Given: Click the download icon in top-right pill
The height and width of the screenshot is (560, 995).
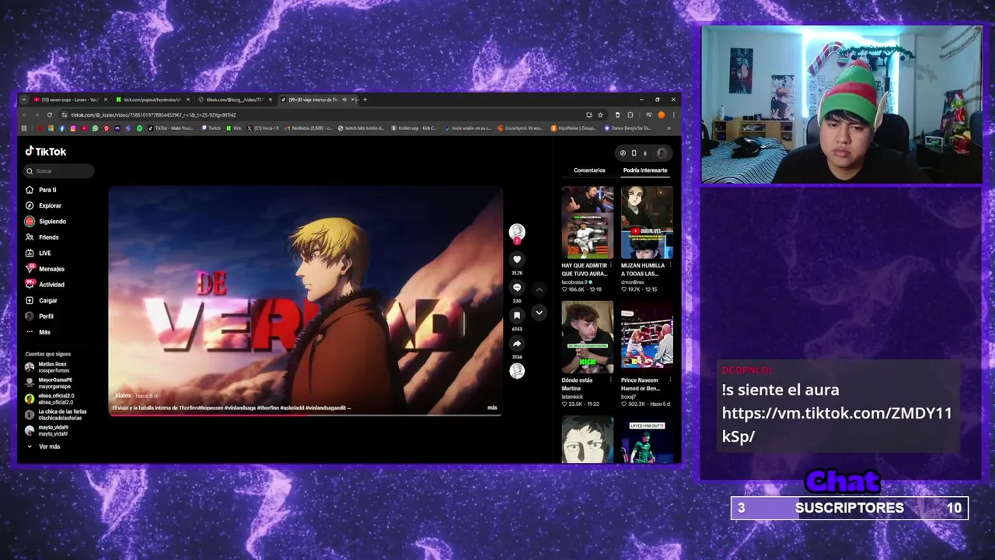Looking at the screenshot, I should click(x=644, y=153).
